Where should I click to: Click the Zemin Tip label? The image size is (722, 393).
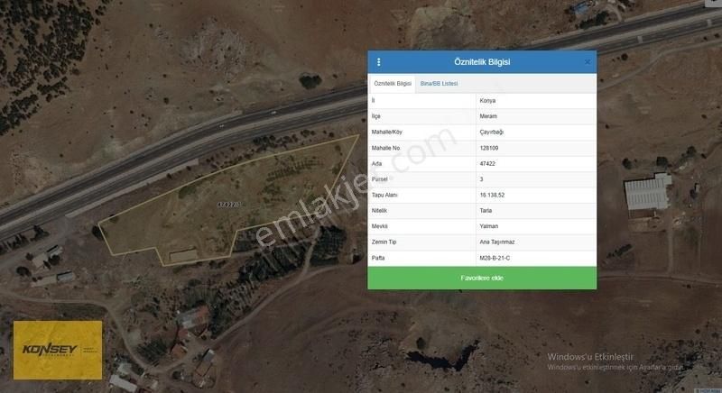tap(384, 242)
